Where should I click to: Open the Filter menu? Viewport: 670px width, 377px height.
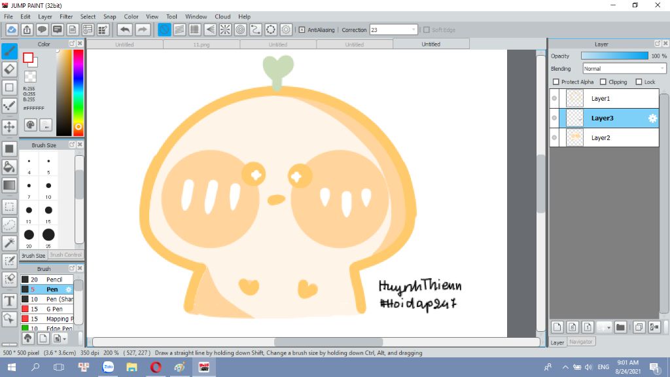coord(66,16)
